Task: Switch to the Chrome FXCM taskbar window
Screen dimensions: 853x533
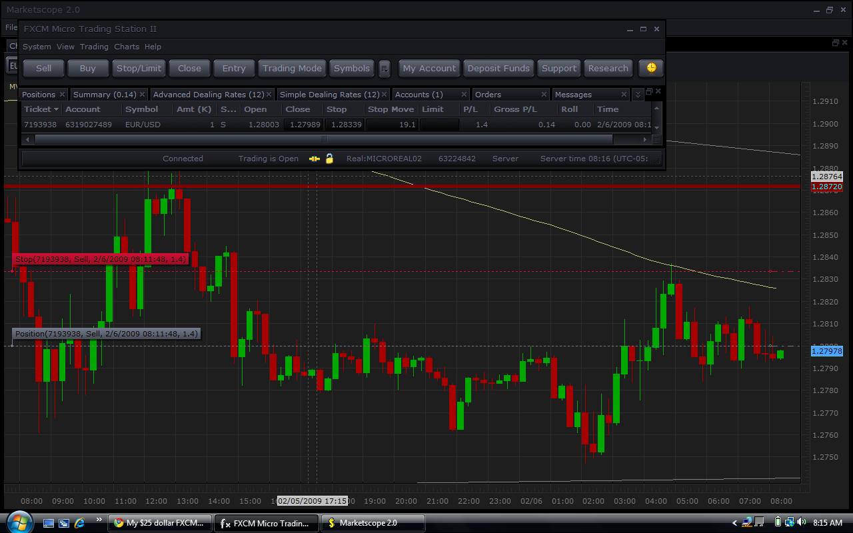Action: 160,523
